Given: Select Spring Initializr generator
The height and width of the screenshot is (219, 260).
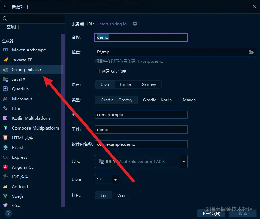Looking at the screenshot, I should click(31, 70).
